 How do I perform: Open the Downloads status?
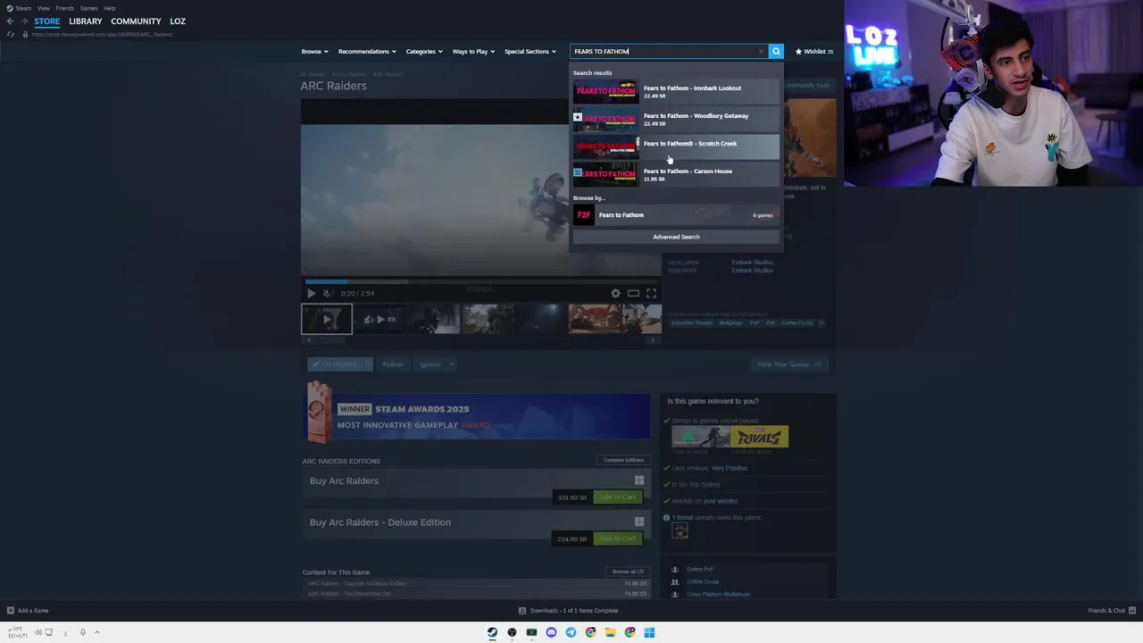pos(569,611)
